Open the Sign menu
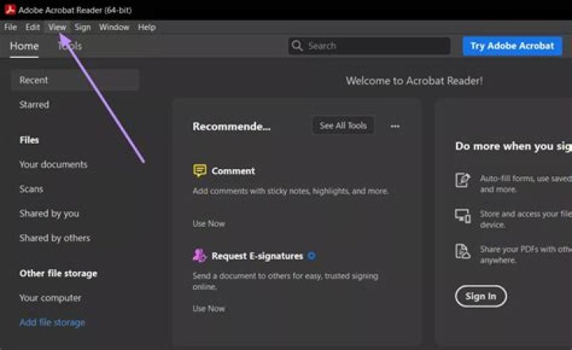Viewport: 572px width, 350px height. (83, 27)
